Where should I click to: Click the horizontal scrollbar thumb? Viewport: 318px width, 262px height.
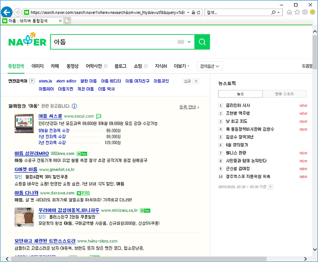click(139, 259)
